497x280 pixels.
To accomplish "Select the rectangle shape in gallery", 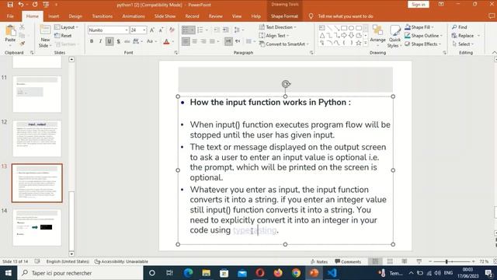I will (344, 28).
